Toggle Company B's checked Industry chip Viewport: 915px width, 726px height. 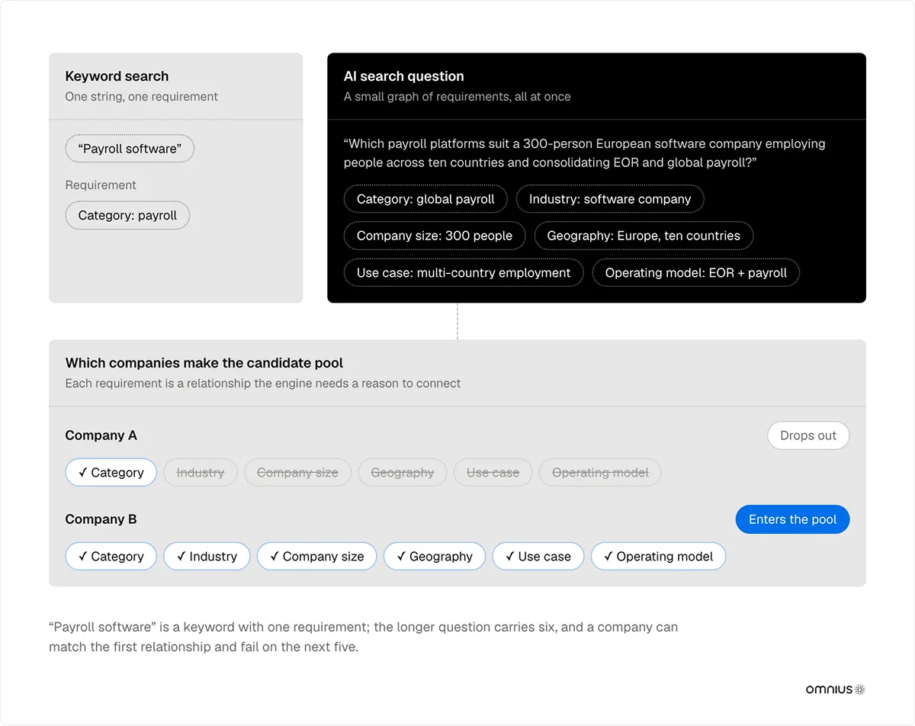pyautogui.click(x=207, y=557)
